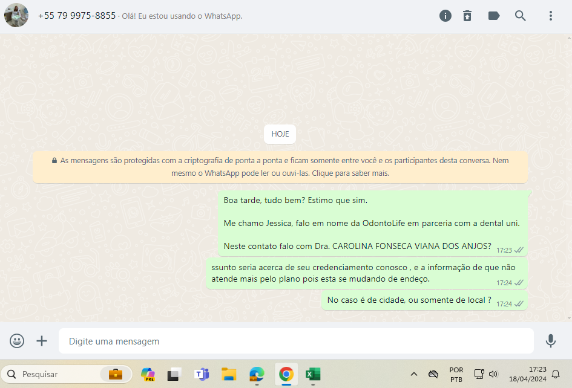
Task: Open notifications bell icon
Action: coord(556,374)
